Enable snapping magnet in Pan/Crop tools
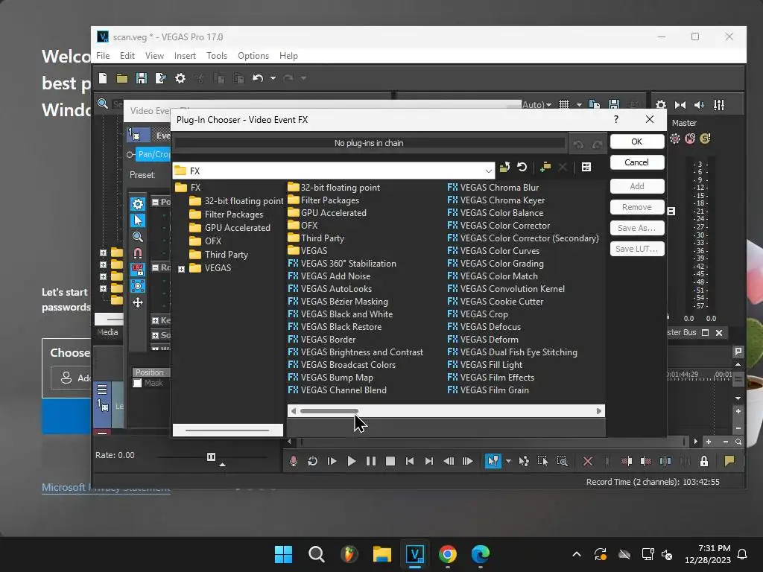Screen dimensions: 763x572 point(138,253)
